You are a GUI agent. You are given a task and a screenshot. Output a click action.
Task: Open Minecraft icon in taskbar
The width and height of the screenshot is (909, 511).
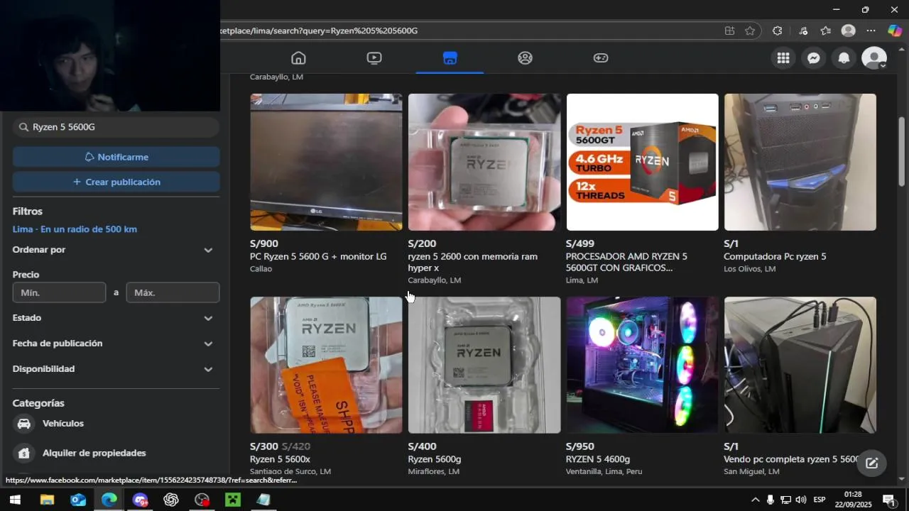click(233, 500)
